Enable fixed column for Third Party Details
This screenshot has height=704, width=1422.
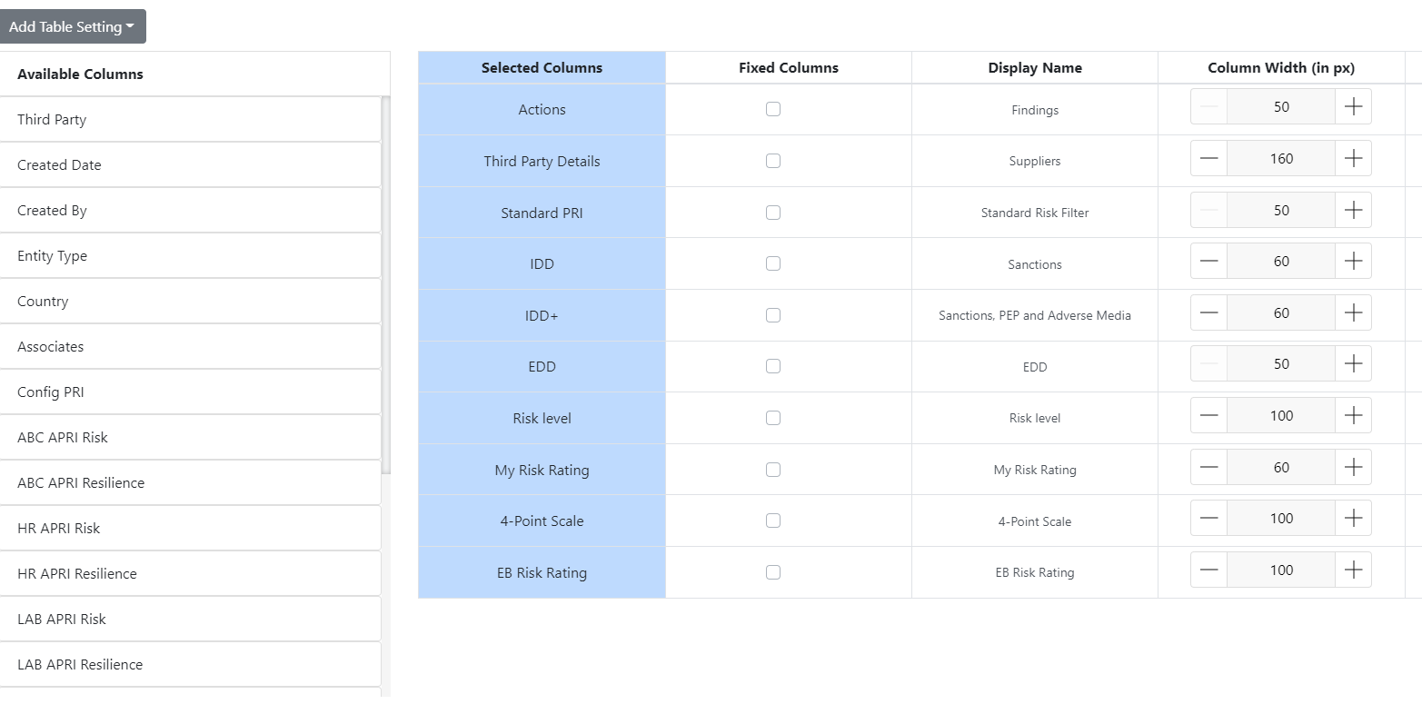tap(773, 160)
